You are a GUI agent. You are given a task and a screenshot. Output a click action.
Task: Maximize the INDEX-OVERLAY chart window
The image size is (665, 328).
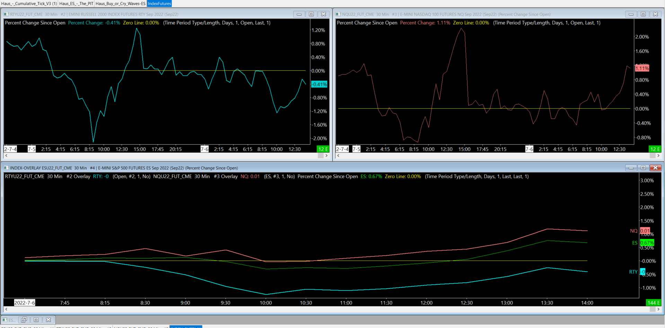coord(643,168)
